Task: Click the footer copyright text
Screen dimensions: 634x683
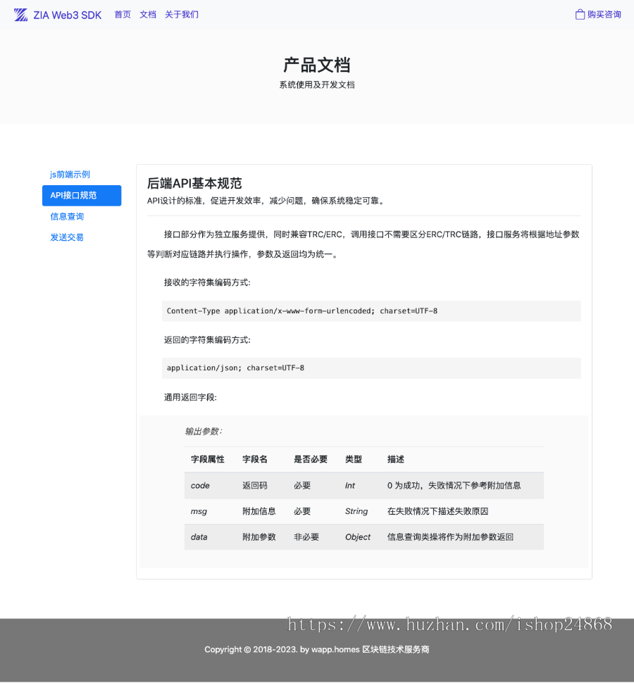Action: pos(317,649)
